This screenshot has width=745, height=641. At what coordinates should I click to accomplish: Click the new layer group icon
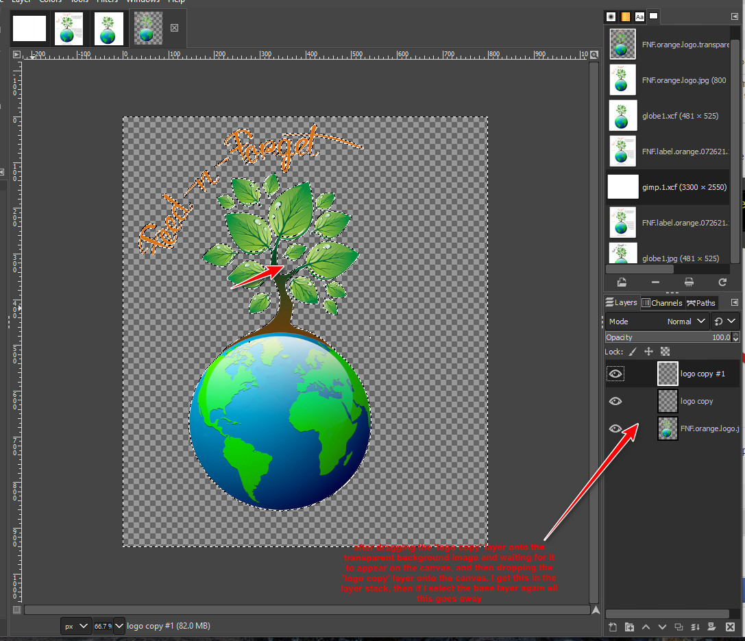coord(629,627)
